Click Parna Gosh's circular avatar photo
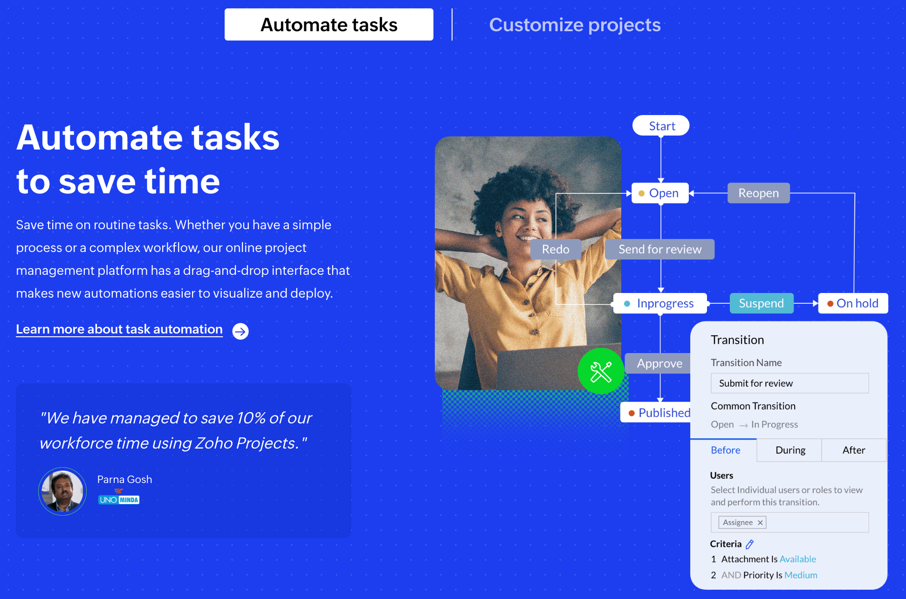The height and width of the screenshot is (599, 906). (x=62, y=491)
